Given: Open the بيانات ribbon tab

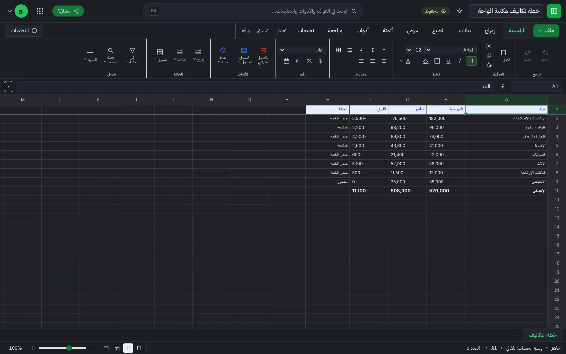Looking at the screenshot, I should coord(465,31).
